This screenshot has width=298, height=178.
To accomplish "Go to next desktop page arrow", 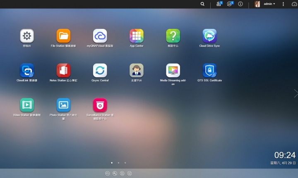I will pyautogui.click(x=296, y=93).
